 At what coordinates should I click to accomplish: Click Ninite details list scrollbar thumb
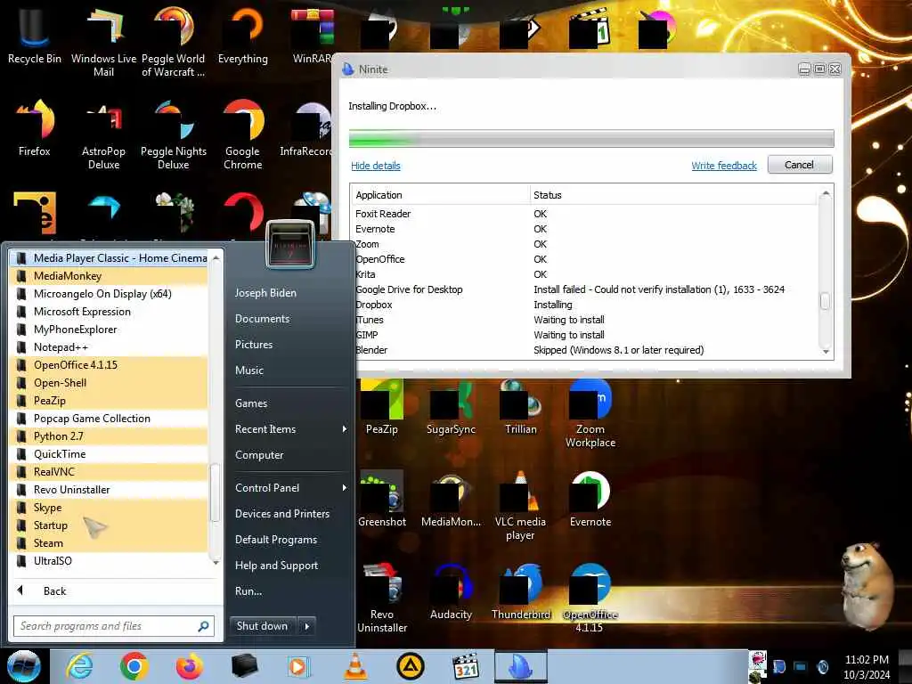tap(826, 301)
